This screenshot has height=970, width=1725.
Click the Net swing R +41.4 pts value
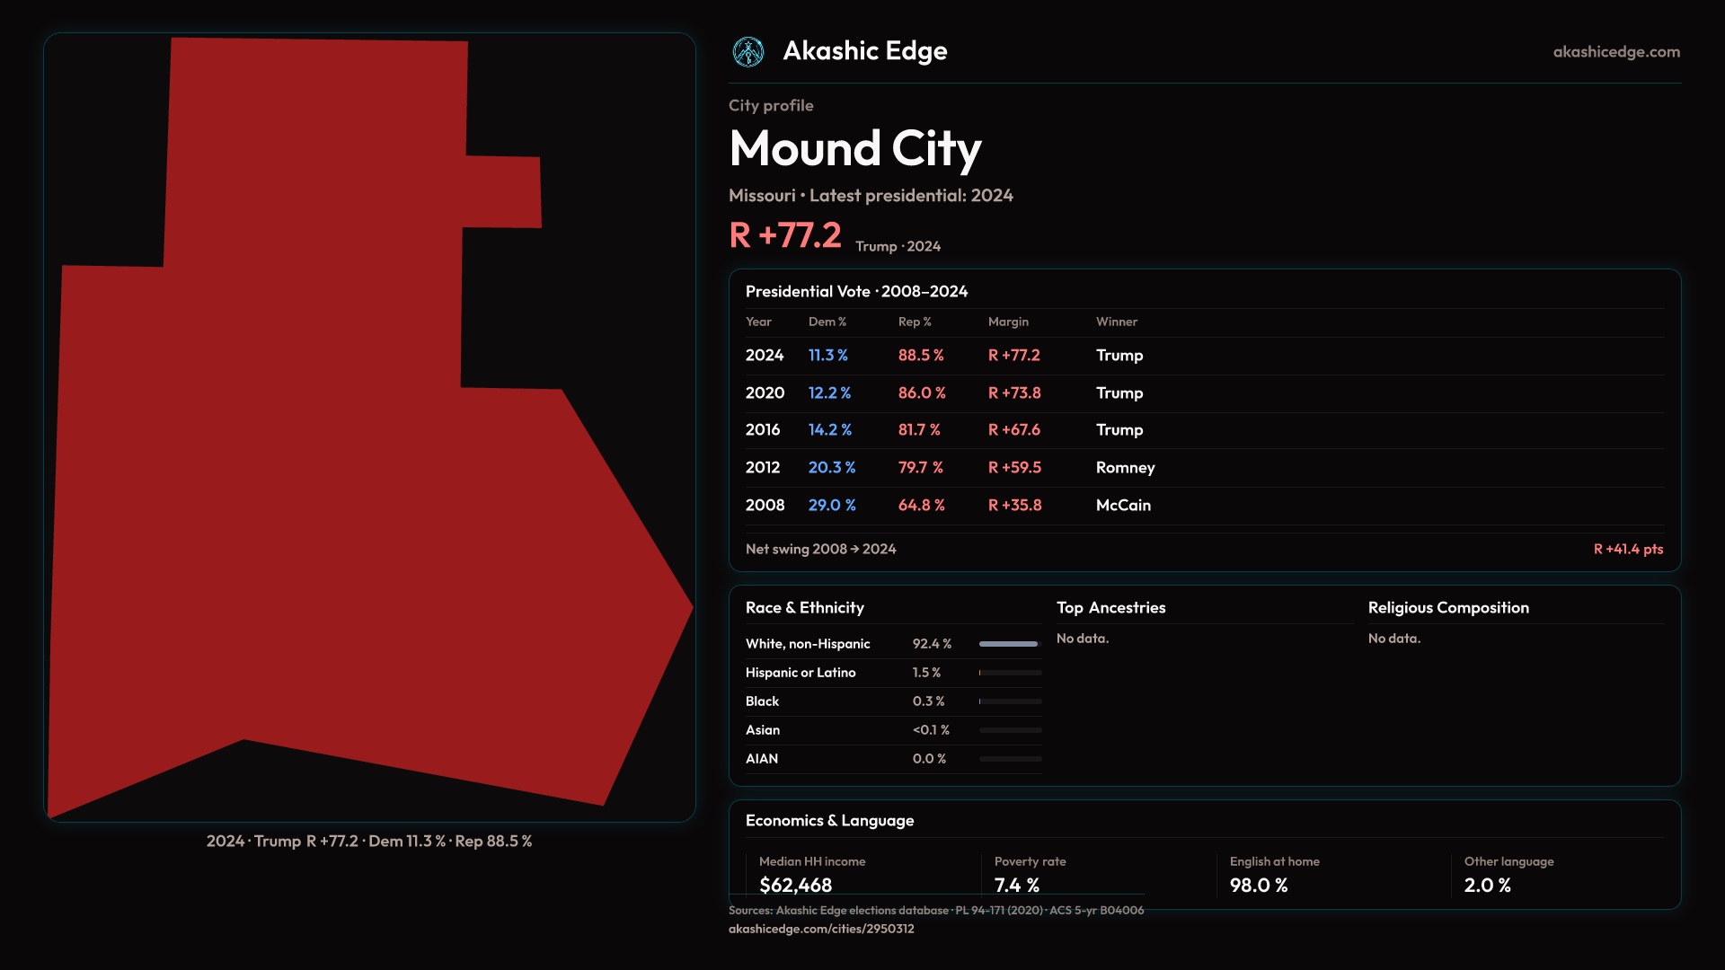tap(1627, 549)
